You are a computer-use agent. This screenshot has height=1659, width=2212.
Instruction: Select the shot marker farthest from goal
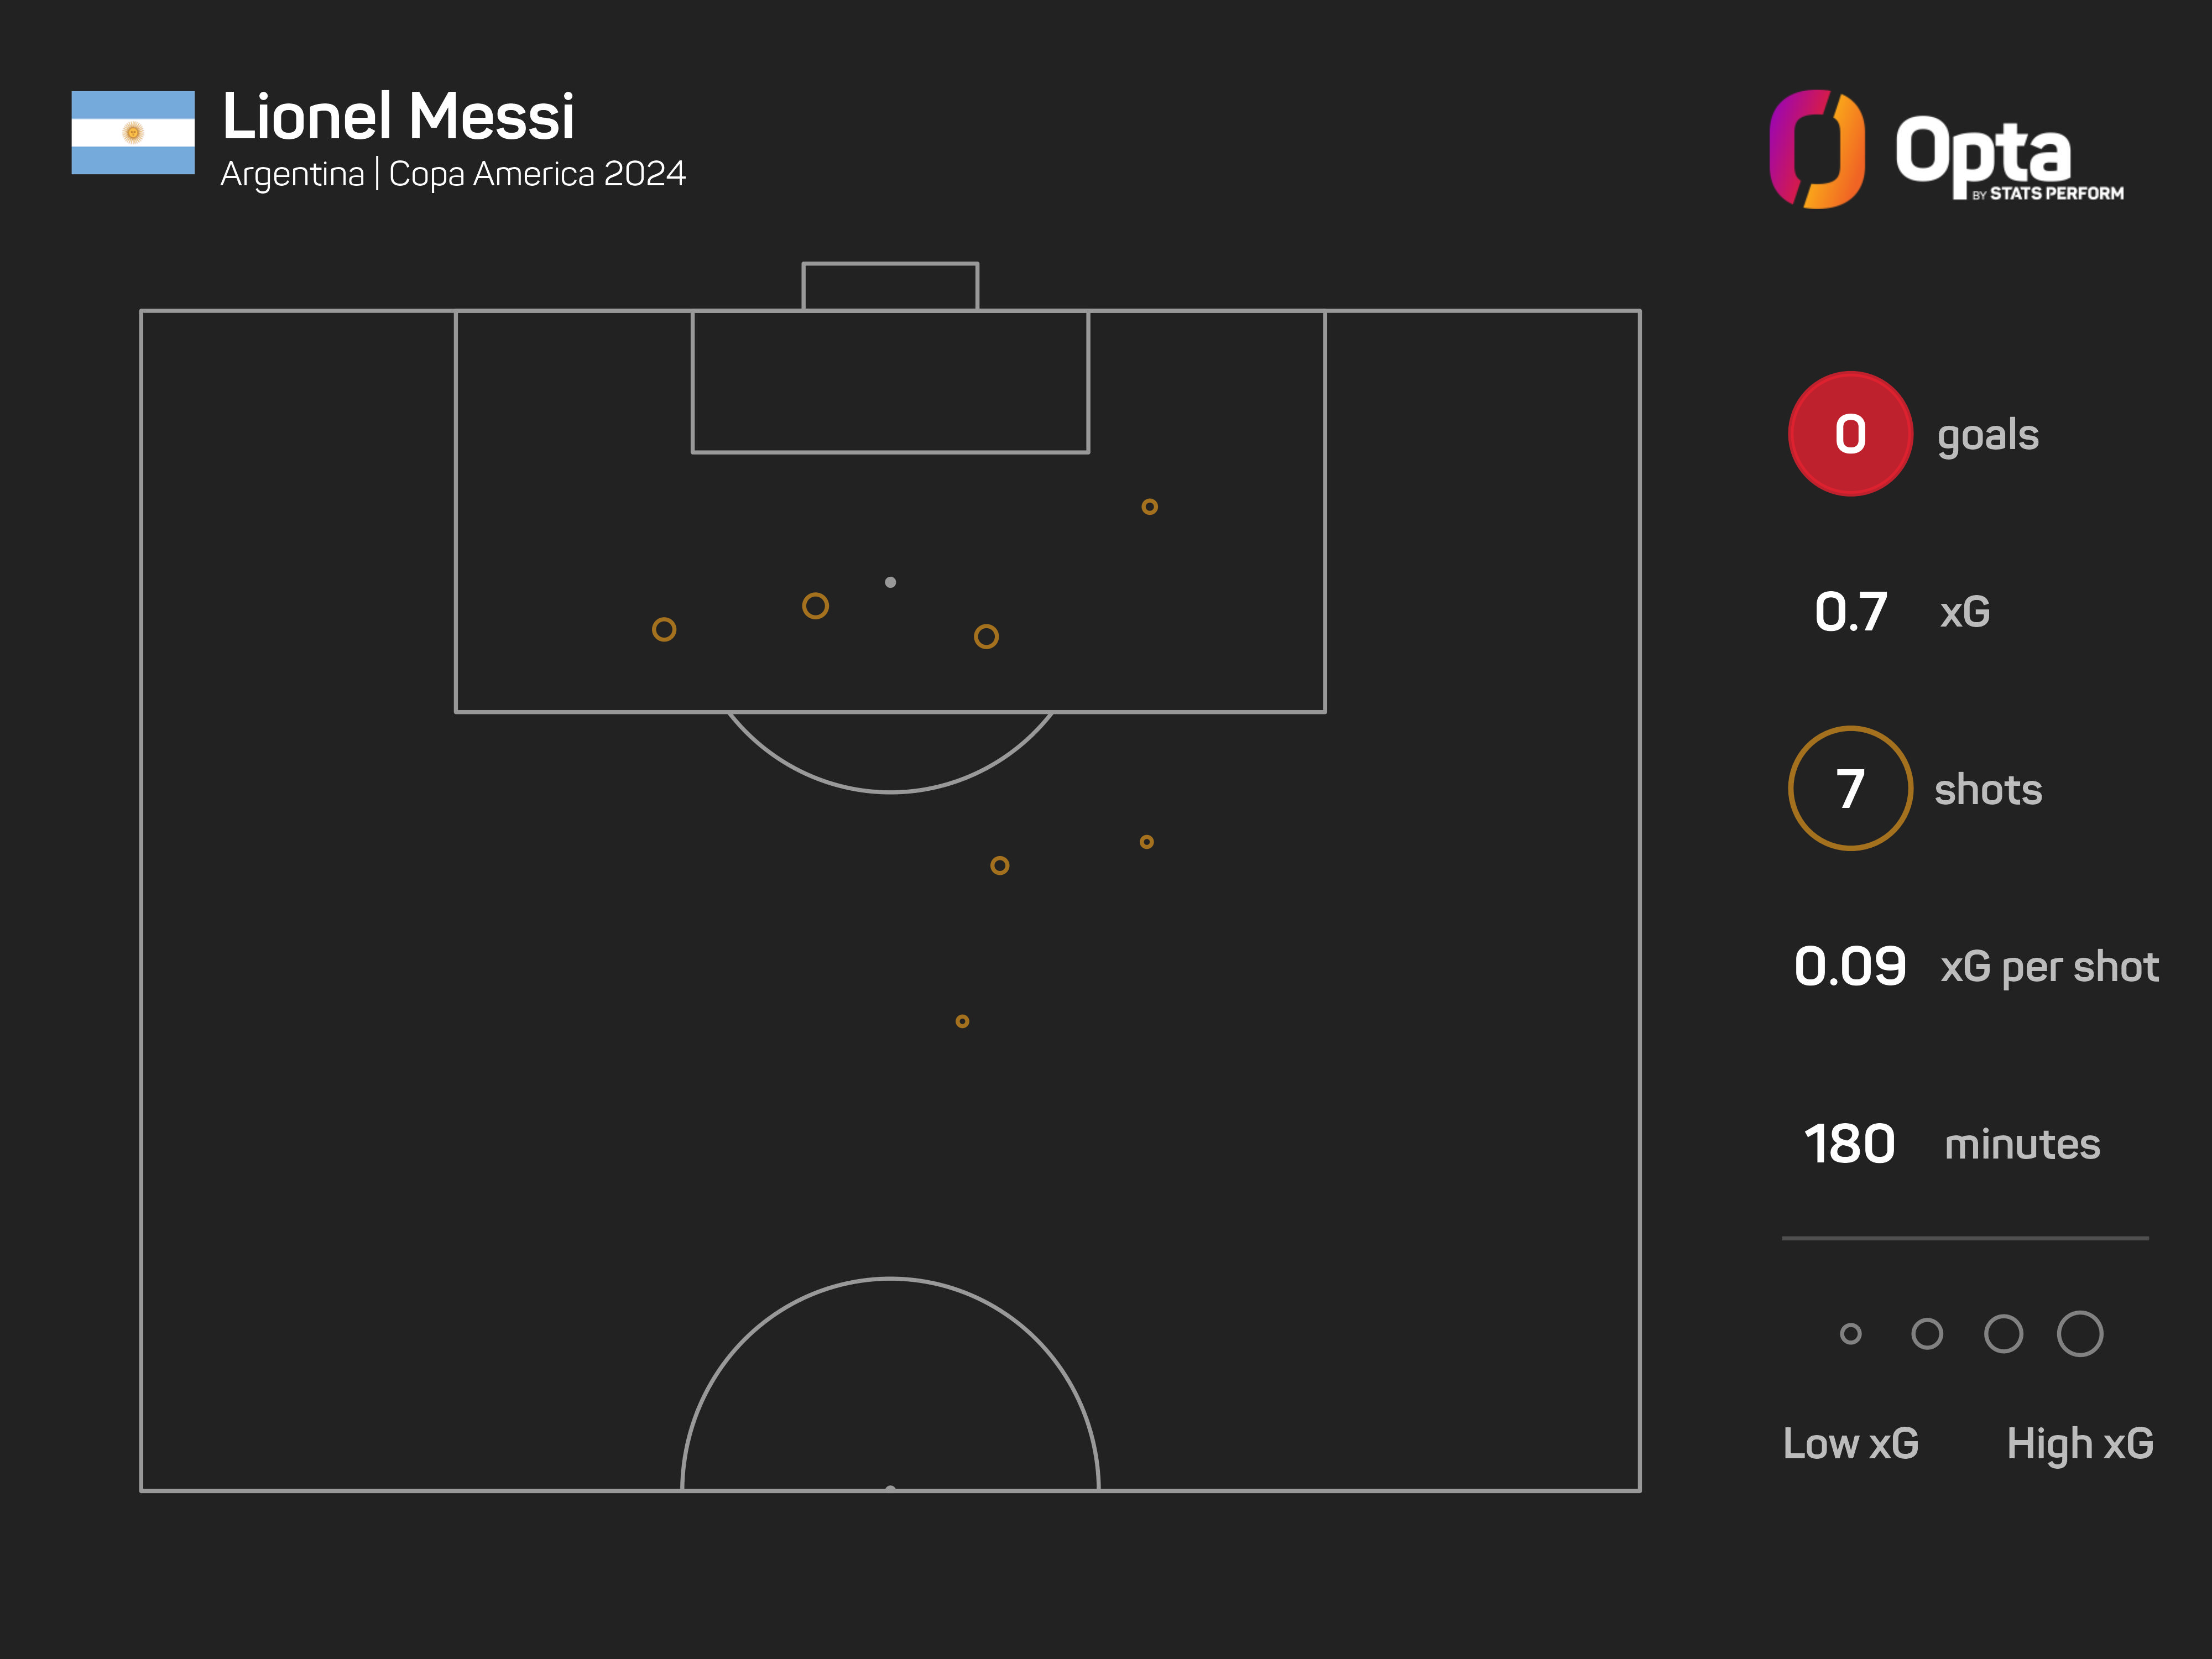point(962,1021)
